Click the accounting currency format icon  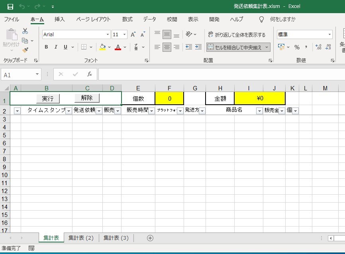[x=281, y=47]
